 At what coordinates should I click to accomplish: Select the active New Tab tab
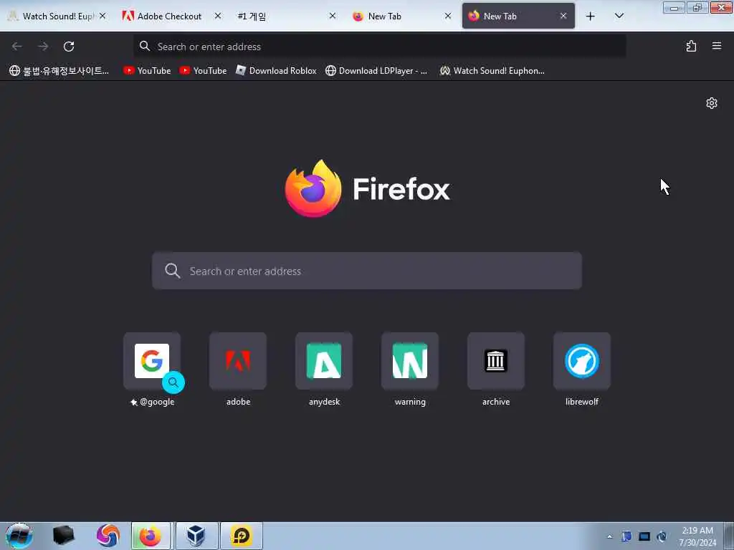coord(518,16)
